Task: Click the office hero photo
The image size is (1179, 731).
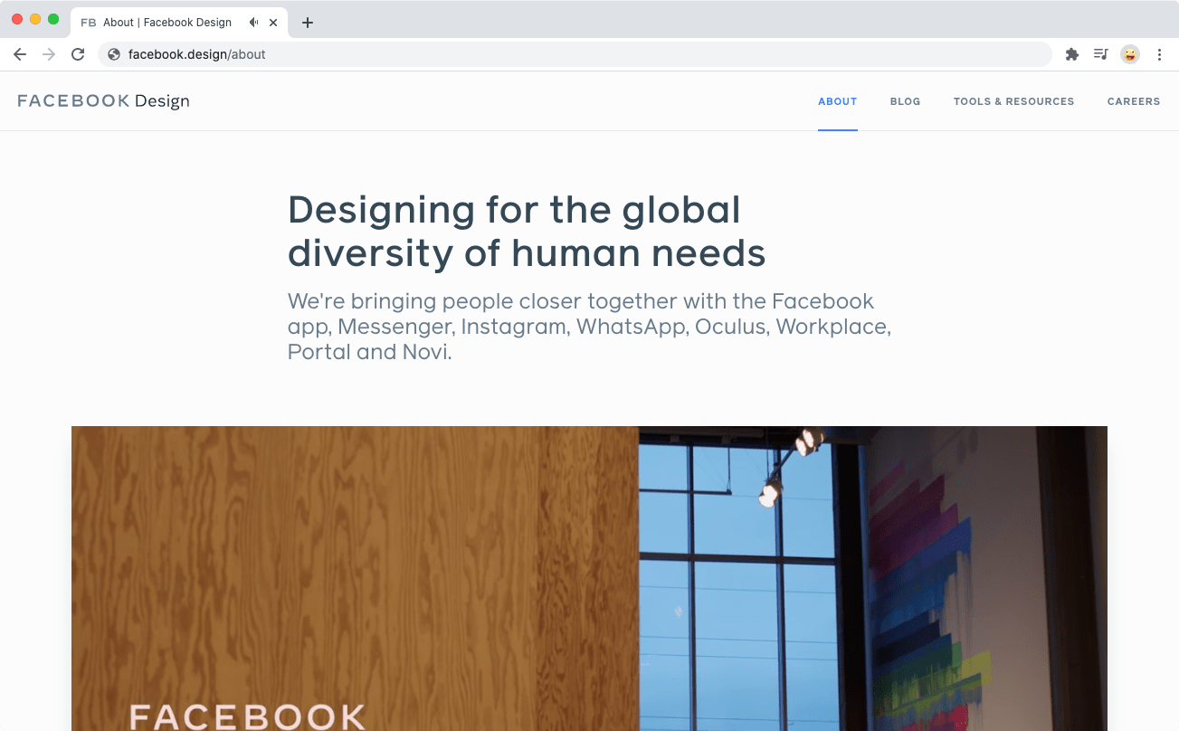Action: click(x=589, y=578)
